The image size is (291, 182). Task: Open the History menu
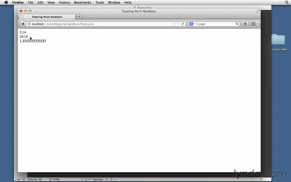(x=64, y=2)
